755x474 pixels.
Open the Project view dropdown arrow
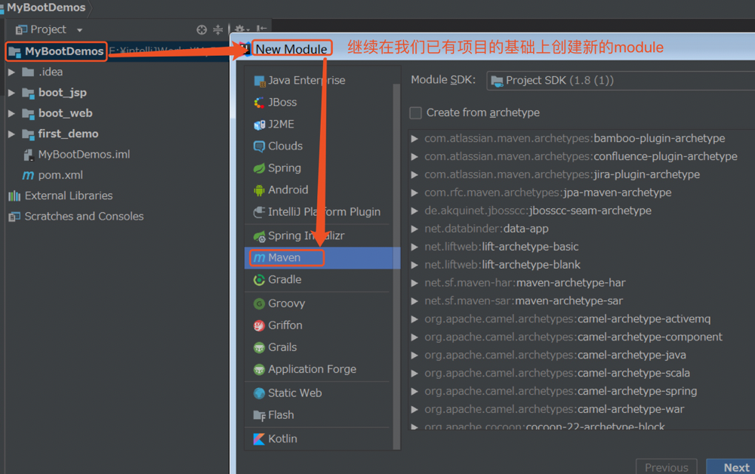[79, 30]
